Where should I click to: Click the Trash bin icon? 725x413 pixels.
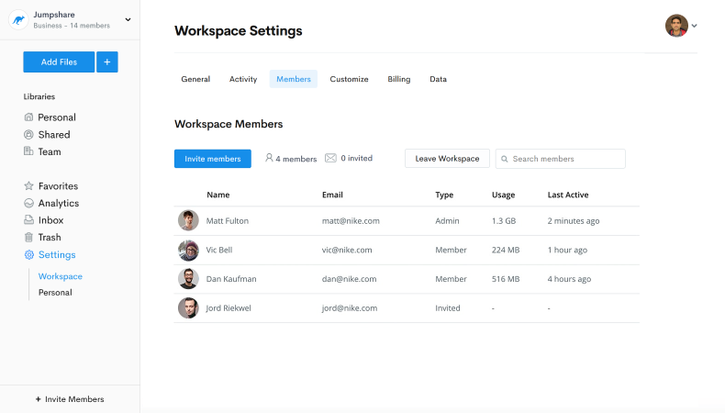click(x=29, y=238)
